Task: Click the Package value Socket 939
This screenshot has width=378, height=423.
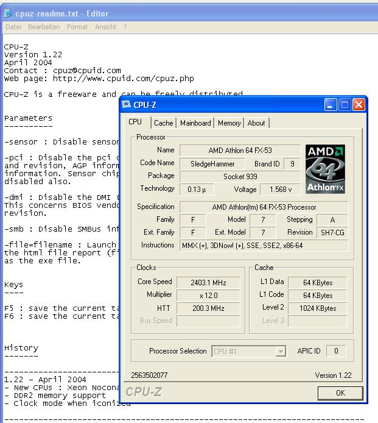Action: (240, 176)
